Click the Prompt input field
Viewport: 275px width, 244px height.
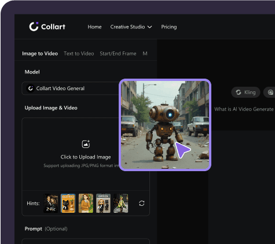[86, 241]
